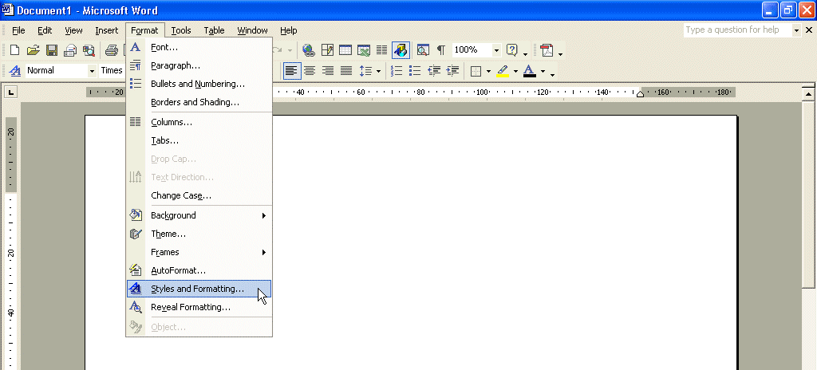Choose Tabs... from the Format menu
This screenshot has height=370, width=817.
pos(199,140)
